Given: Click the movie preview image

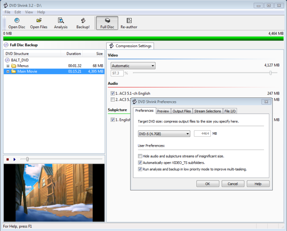Looking at the screenshot, I should click(54, 193).
